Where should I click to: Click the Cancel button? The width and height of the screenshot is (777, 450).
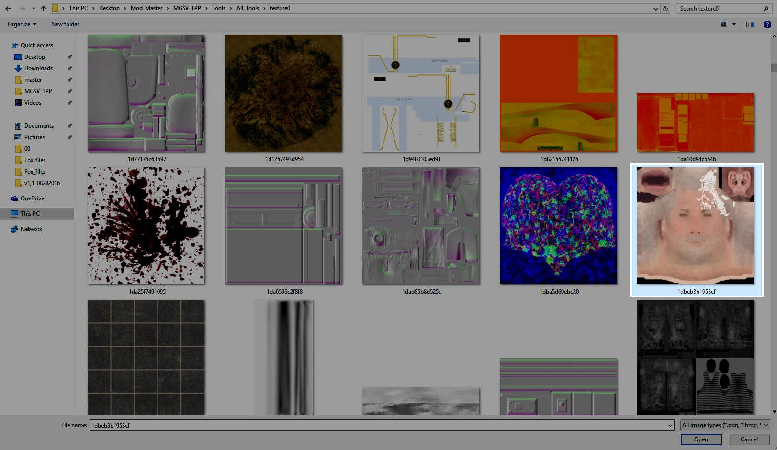(x=749, y=439)
